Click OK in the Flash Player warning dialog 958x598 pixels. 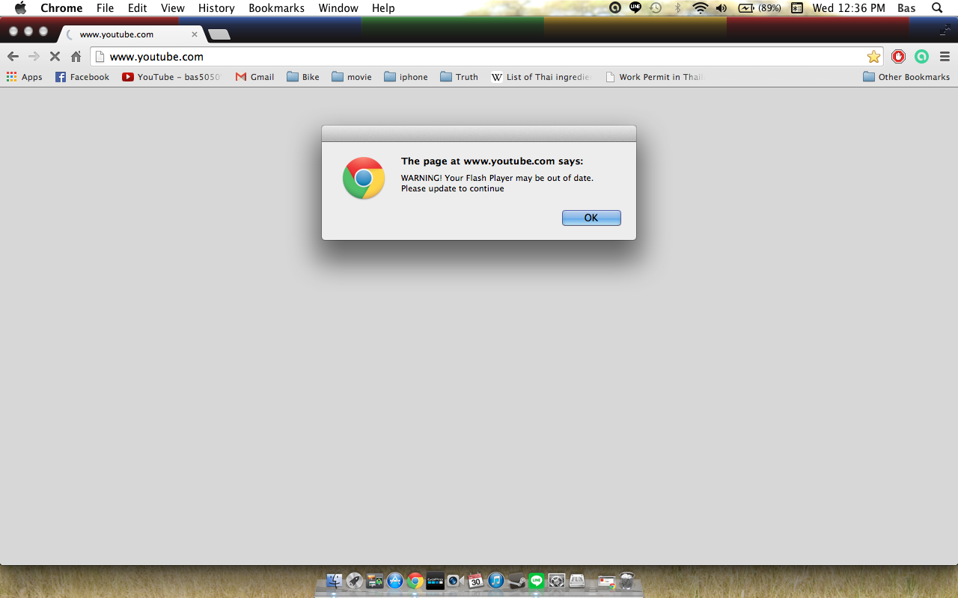(591, 218)
